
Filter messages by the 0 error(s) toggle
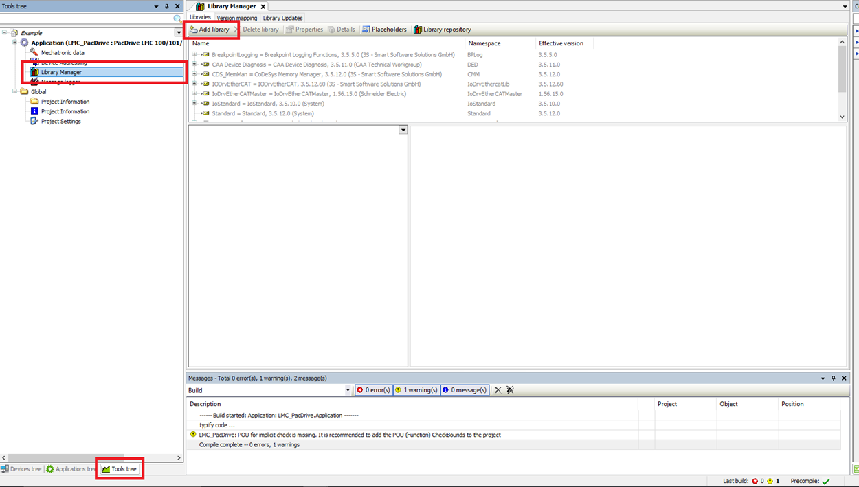point(373,389)
